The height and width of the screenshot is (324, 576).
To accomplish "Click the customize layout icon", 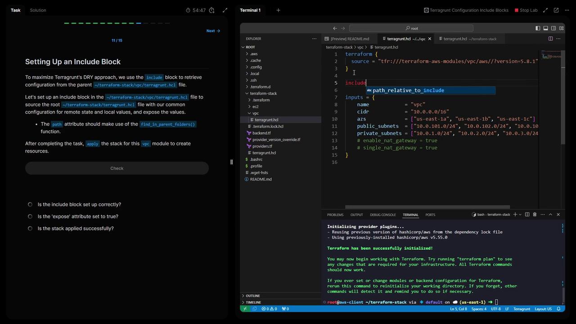I will pos(561,28).
